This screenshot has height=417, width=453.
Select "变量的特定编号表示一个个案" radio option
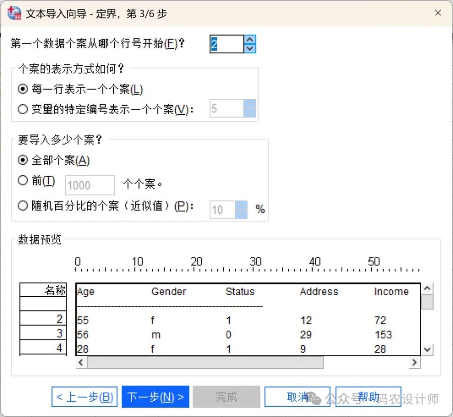23,109
